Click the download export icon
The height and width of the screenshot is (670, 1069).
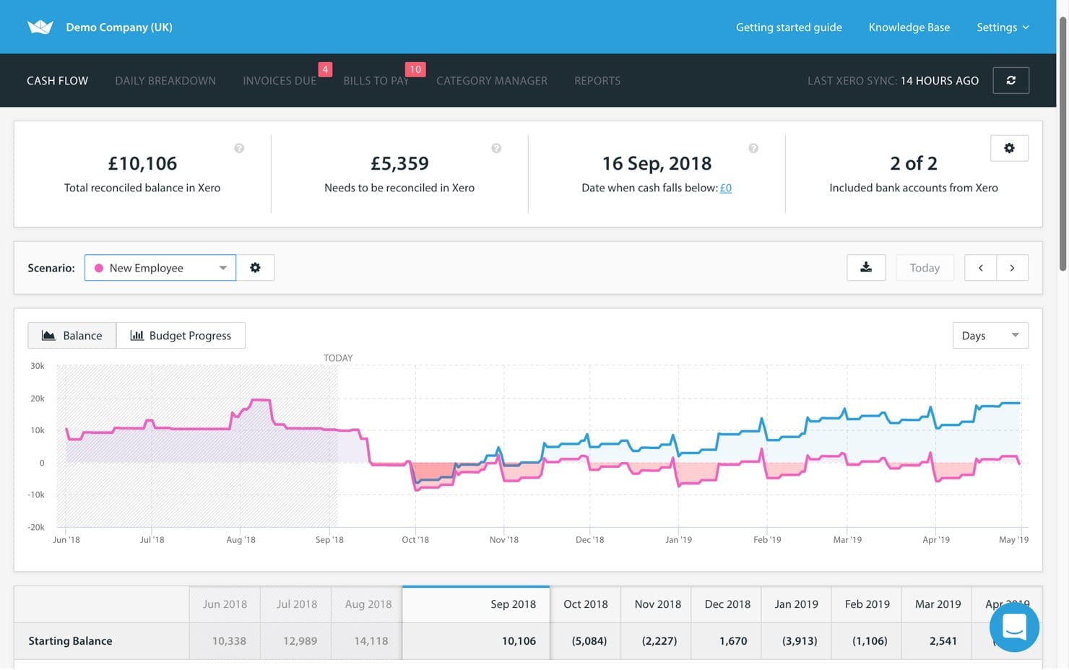pos(865,268)
